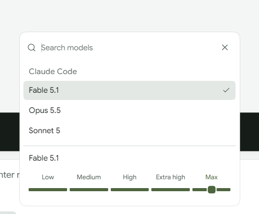Choose Opus 5.5 from the model list
This screenshot has width=259, height=214.
click(x=129, y=110)
